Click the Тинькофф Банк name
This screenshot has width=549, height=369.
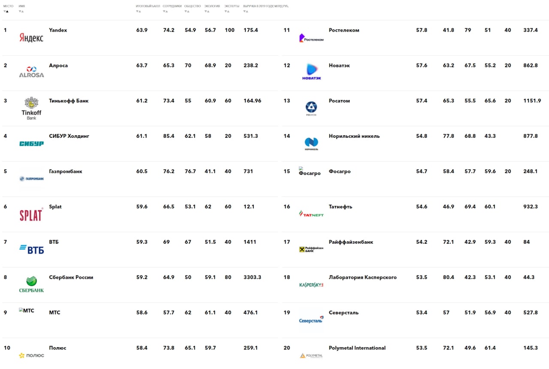69,101
